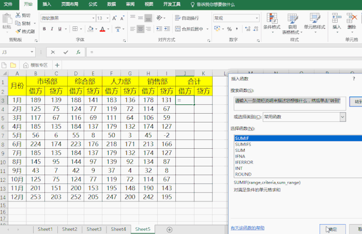
Task: Open the font name dropdown
Action: (93, 18)
